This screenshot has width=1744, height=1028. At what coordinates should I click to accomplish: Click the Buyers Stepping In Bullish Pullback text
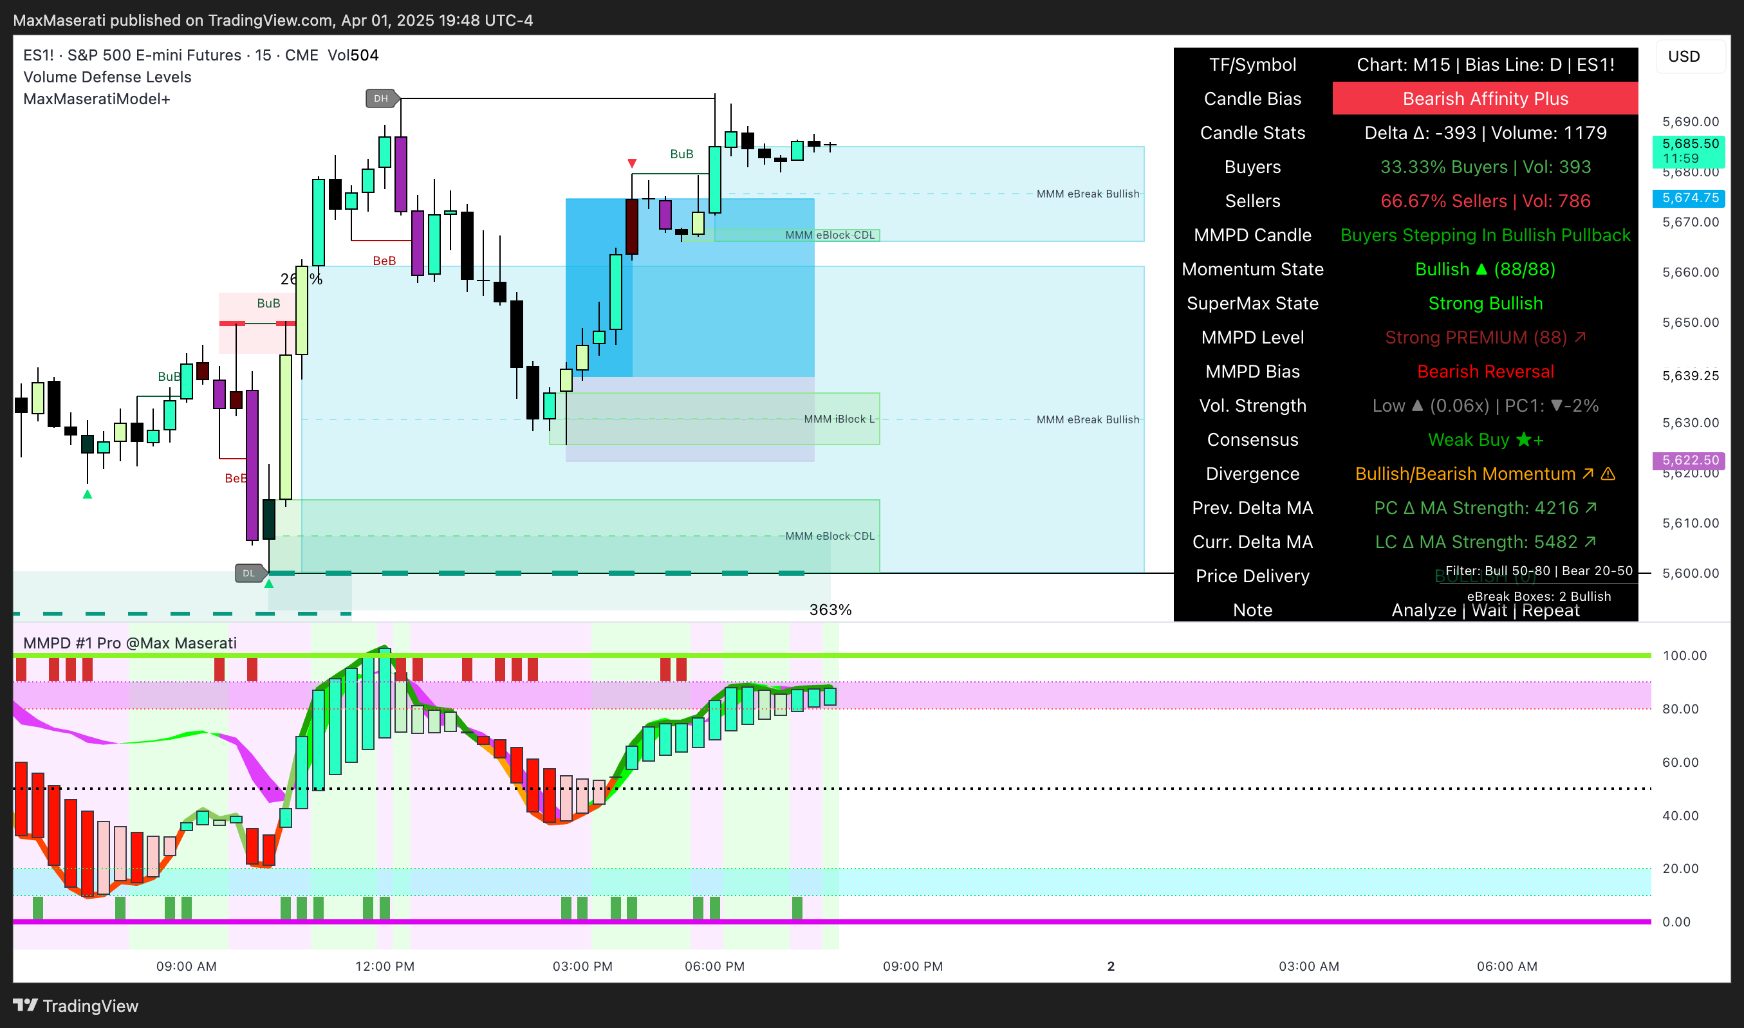pyautogui.click(x=1485, y=235)
